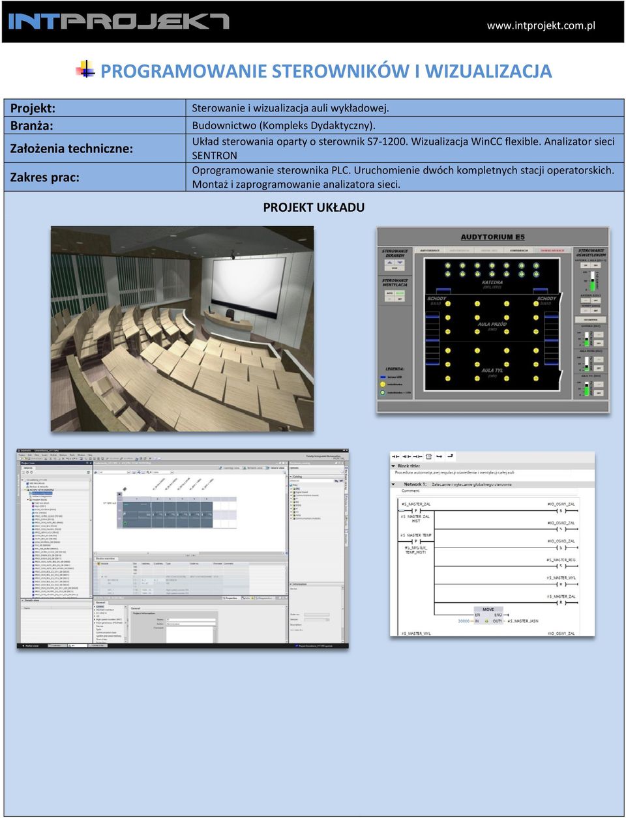
Task: Open the Diagnostics tab in inspector
Action: 263,598
